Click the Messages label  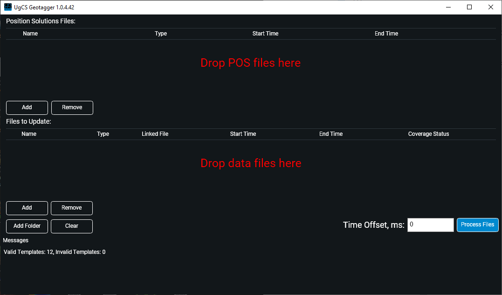[x=16, y=240]
